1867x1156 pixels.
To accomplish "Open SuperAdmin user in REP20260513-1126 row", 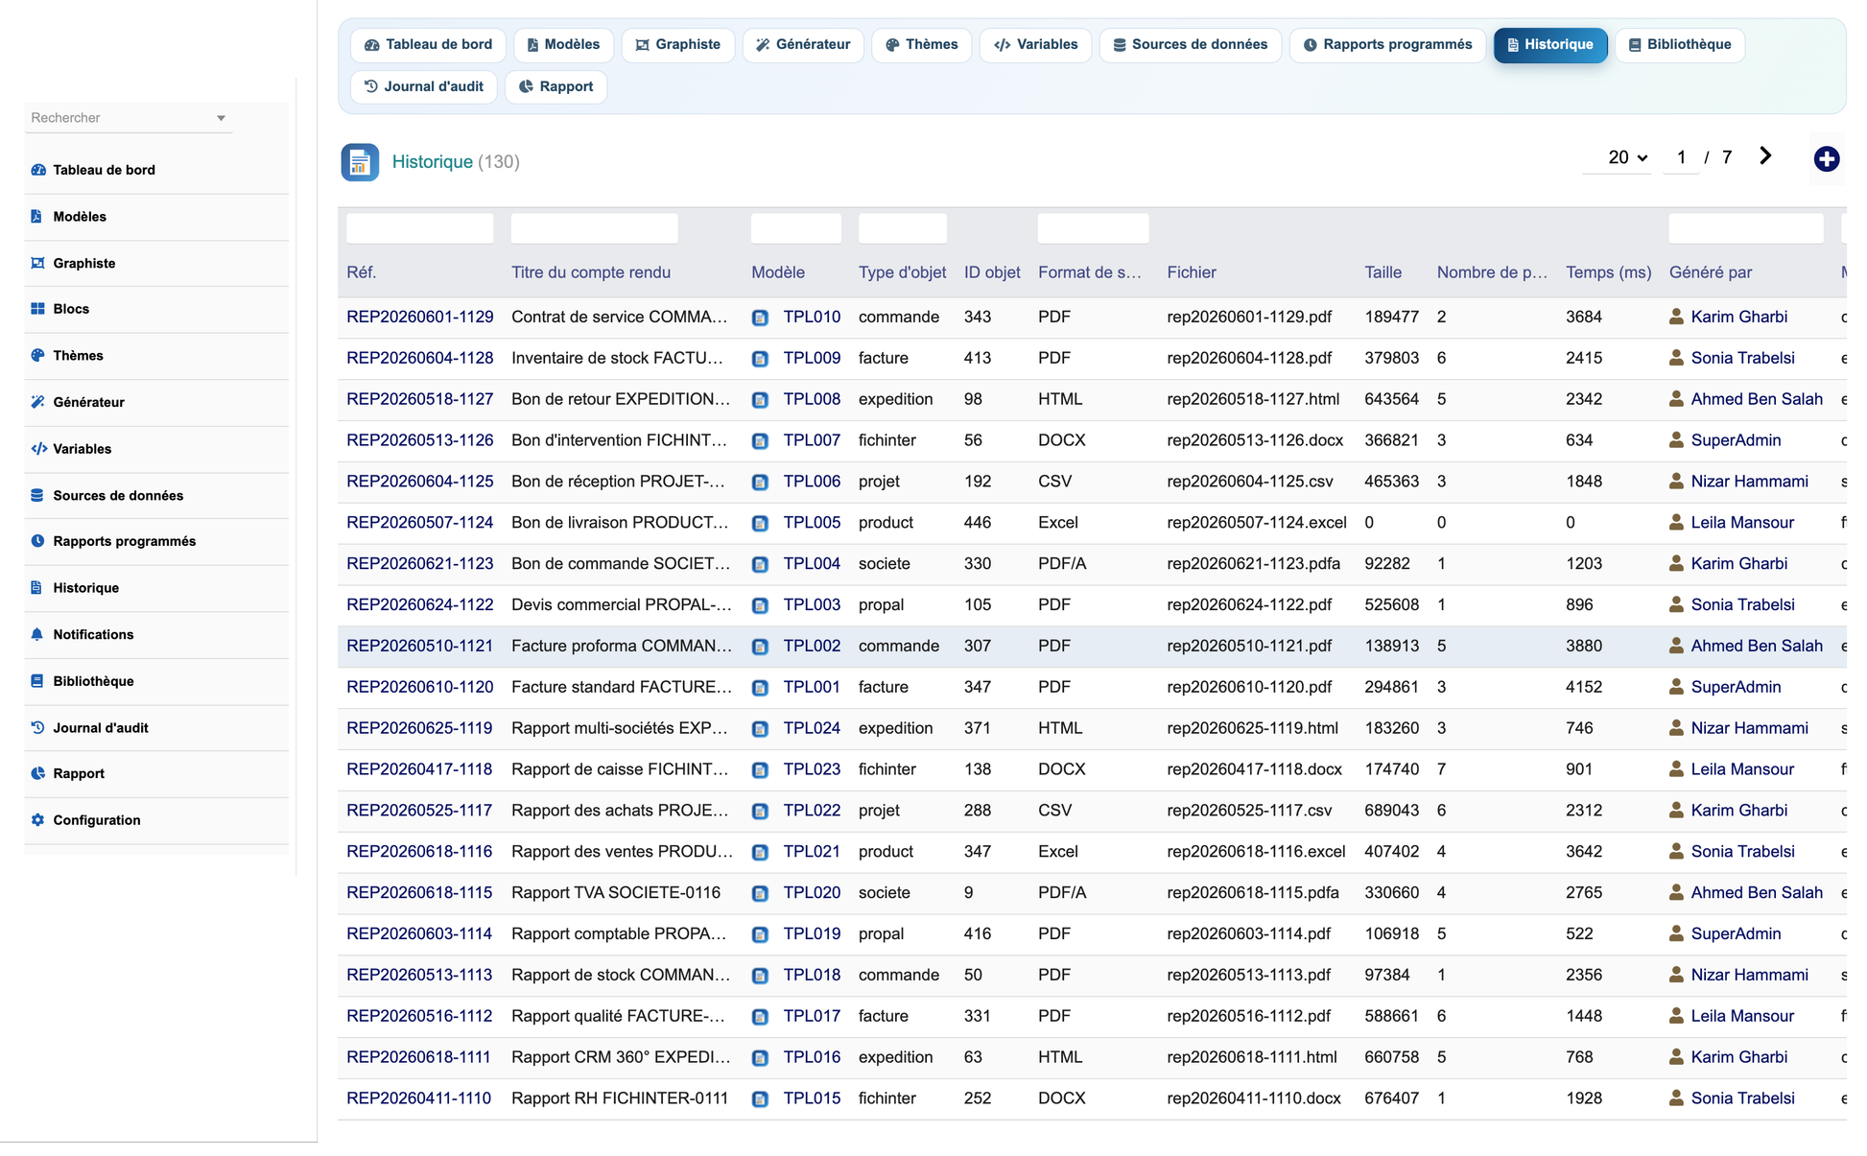I will (1736, 440).
